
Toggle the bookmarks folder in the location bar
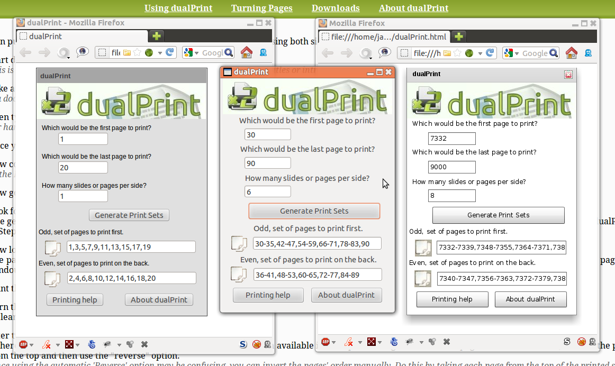(127, 53)
